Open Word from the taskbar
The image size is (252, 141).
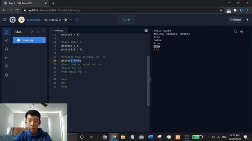[x=150, y=137]
